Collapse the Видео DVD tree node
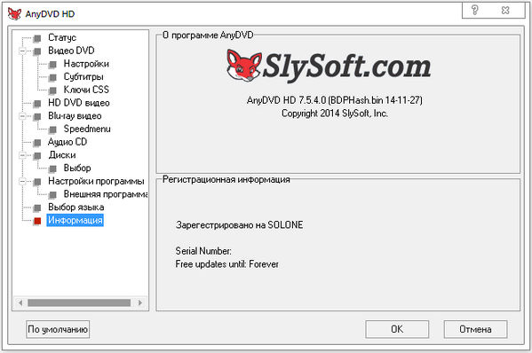The image size is (532, 353). pos(23,51)
